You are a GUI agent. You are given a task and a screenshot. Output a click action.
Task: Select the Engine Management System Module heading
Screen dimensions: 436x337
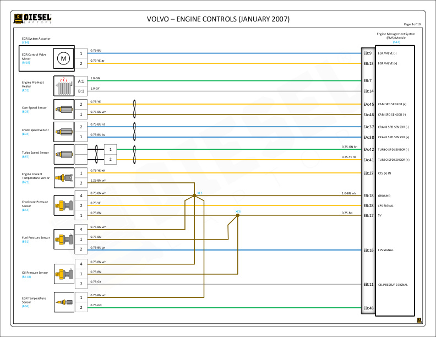[x=396, y=36]
